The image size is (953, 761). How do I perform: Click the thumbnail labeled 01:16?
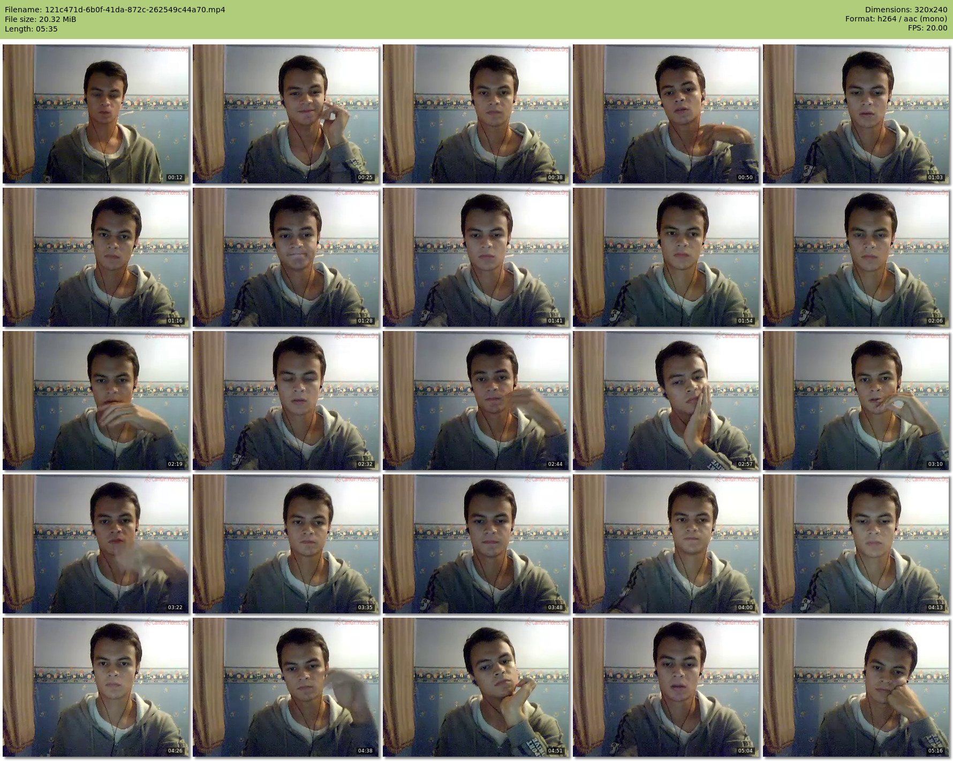(96, 257)
